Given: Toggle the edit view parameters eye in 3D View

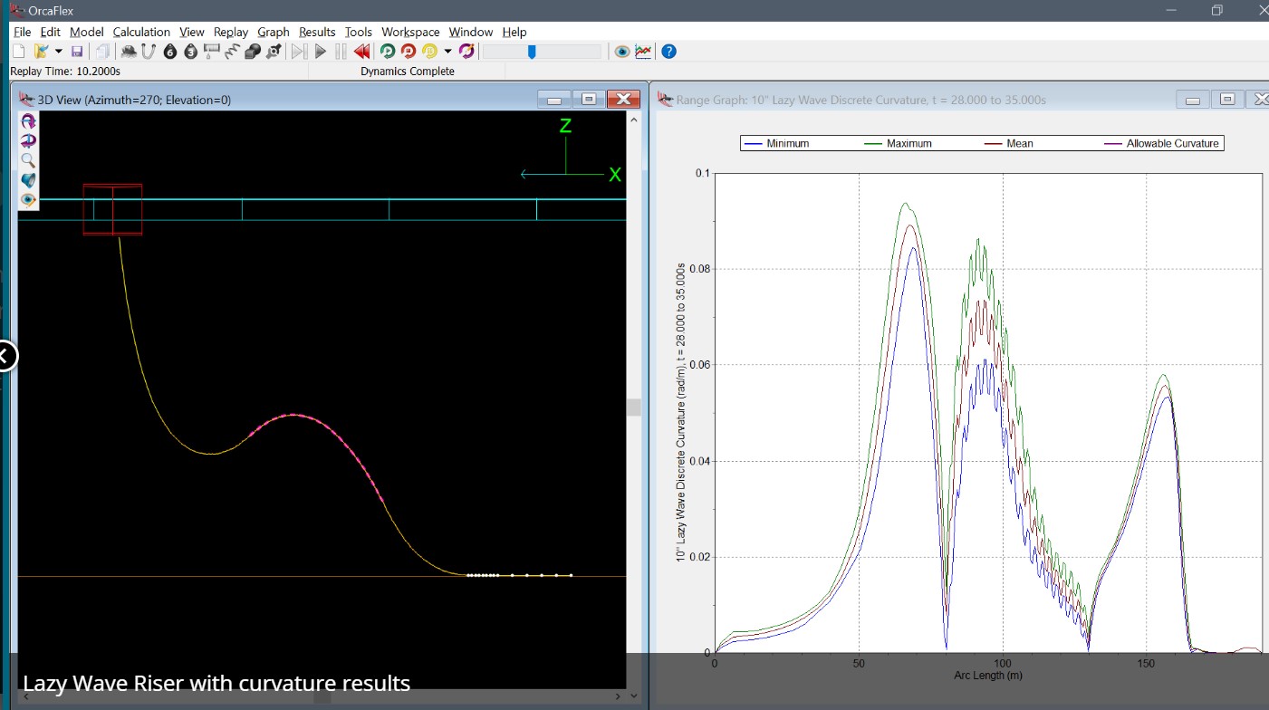Looking at the screenshot, I should (x=28, y=200).
